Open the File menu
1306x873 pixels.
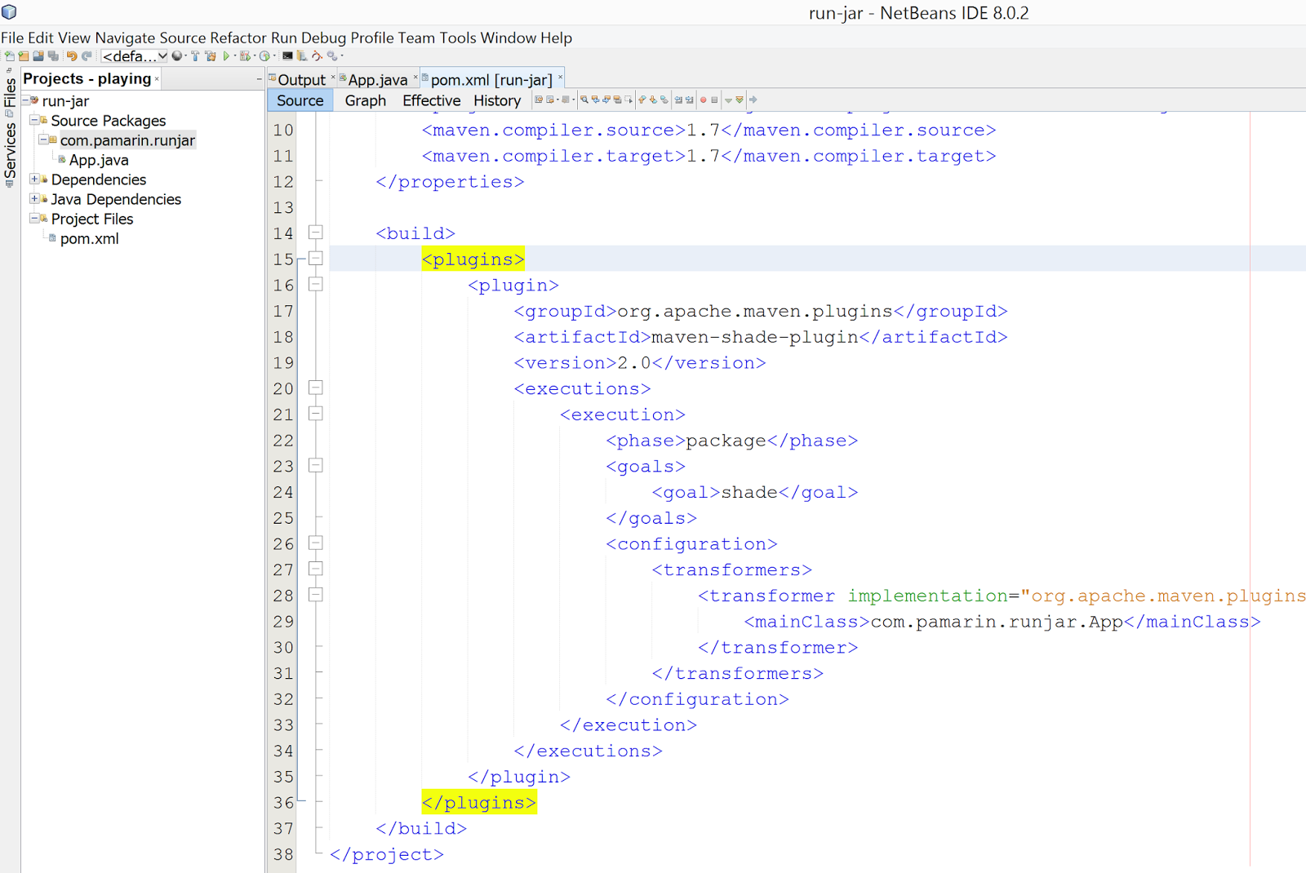point(12,38)
